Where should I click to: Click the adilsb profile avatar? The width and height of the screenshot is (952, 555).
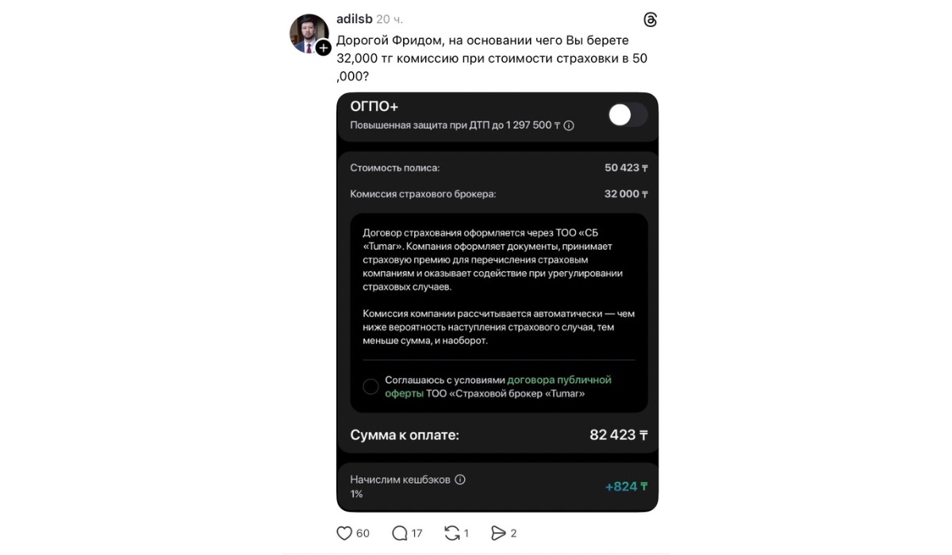[309, 33]
